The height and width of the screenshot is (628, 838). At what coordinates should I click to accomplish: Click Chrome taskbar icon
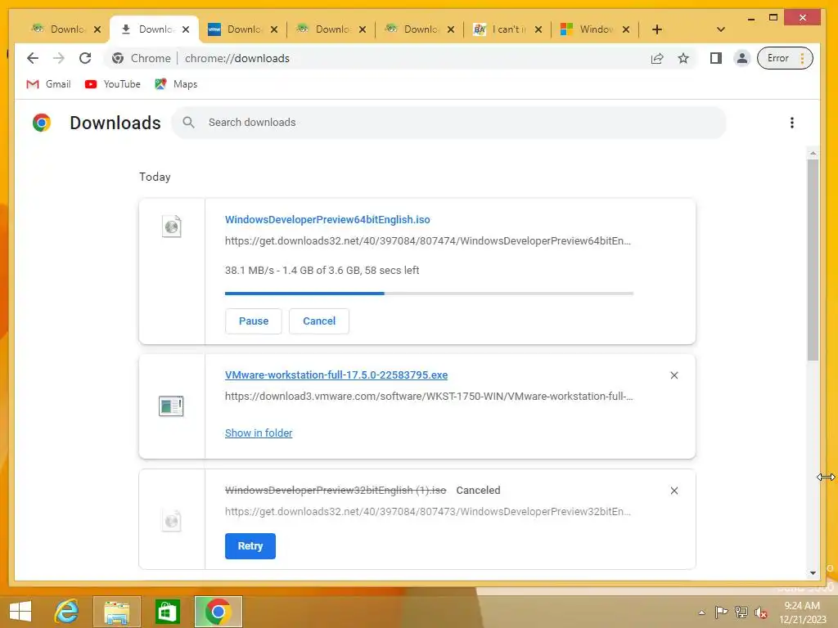(x=218, y=612)
